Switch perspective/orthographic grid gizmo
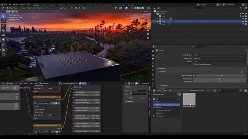Image resolution: width=248 pixels, height=139 pixels. point(148,38)
